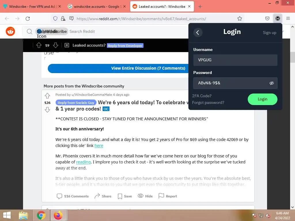
Task: Close the windscribe accounts Google tab
Action: 124,6
